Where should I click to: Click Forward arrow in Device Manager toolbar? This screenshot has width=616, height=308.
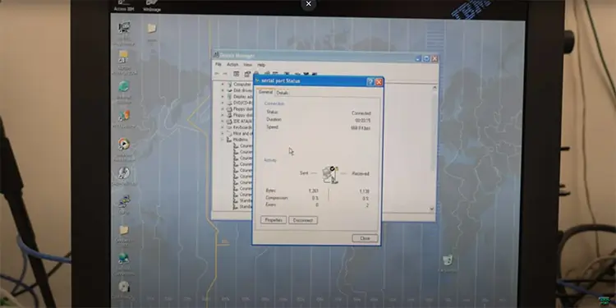225,74
